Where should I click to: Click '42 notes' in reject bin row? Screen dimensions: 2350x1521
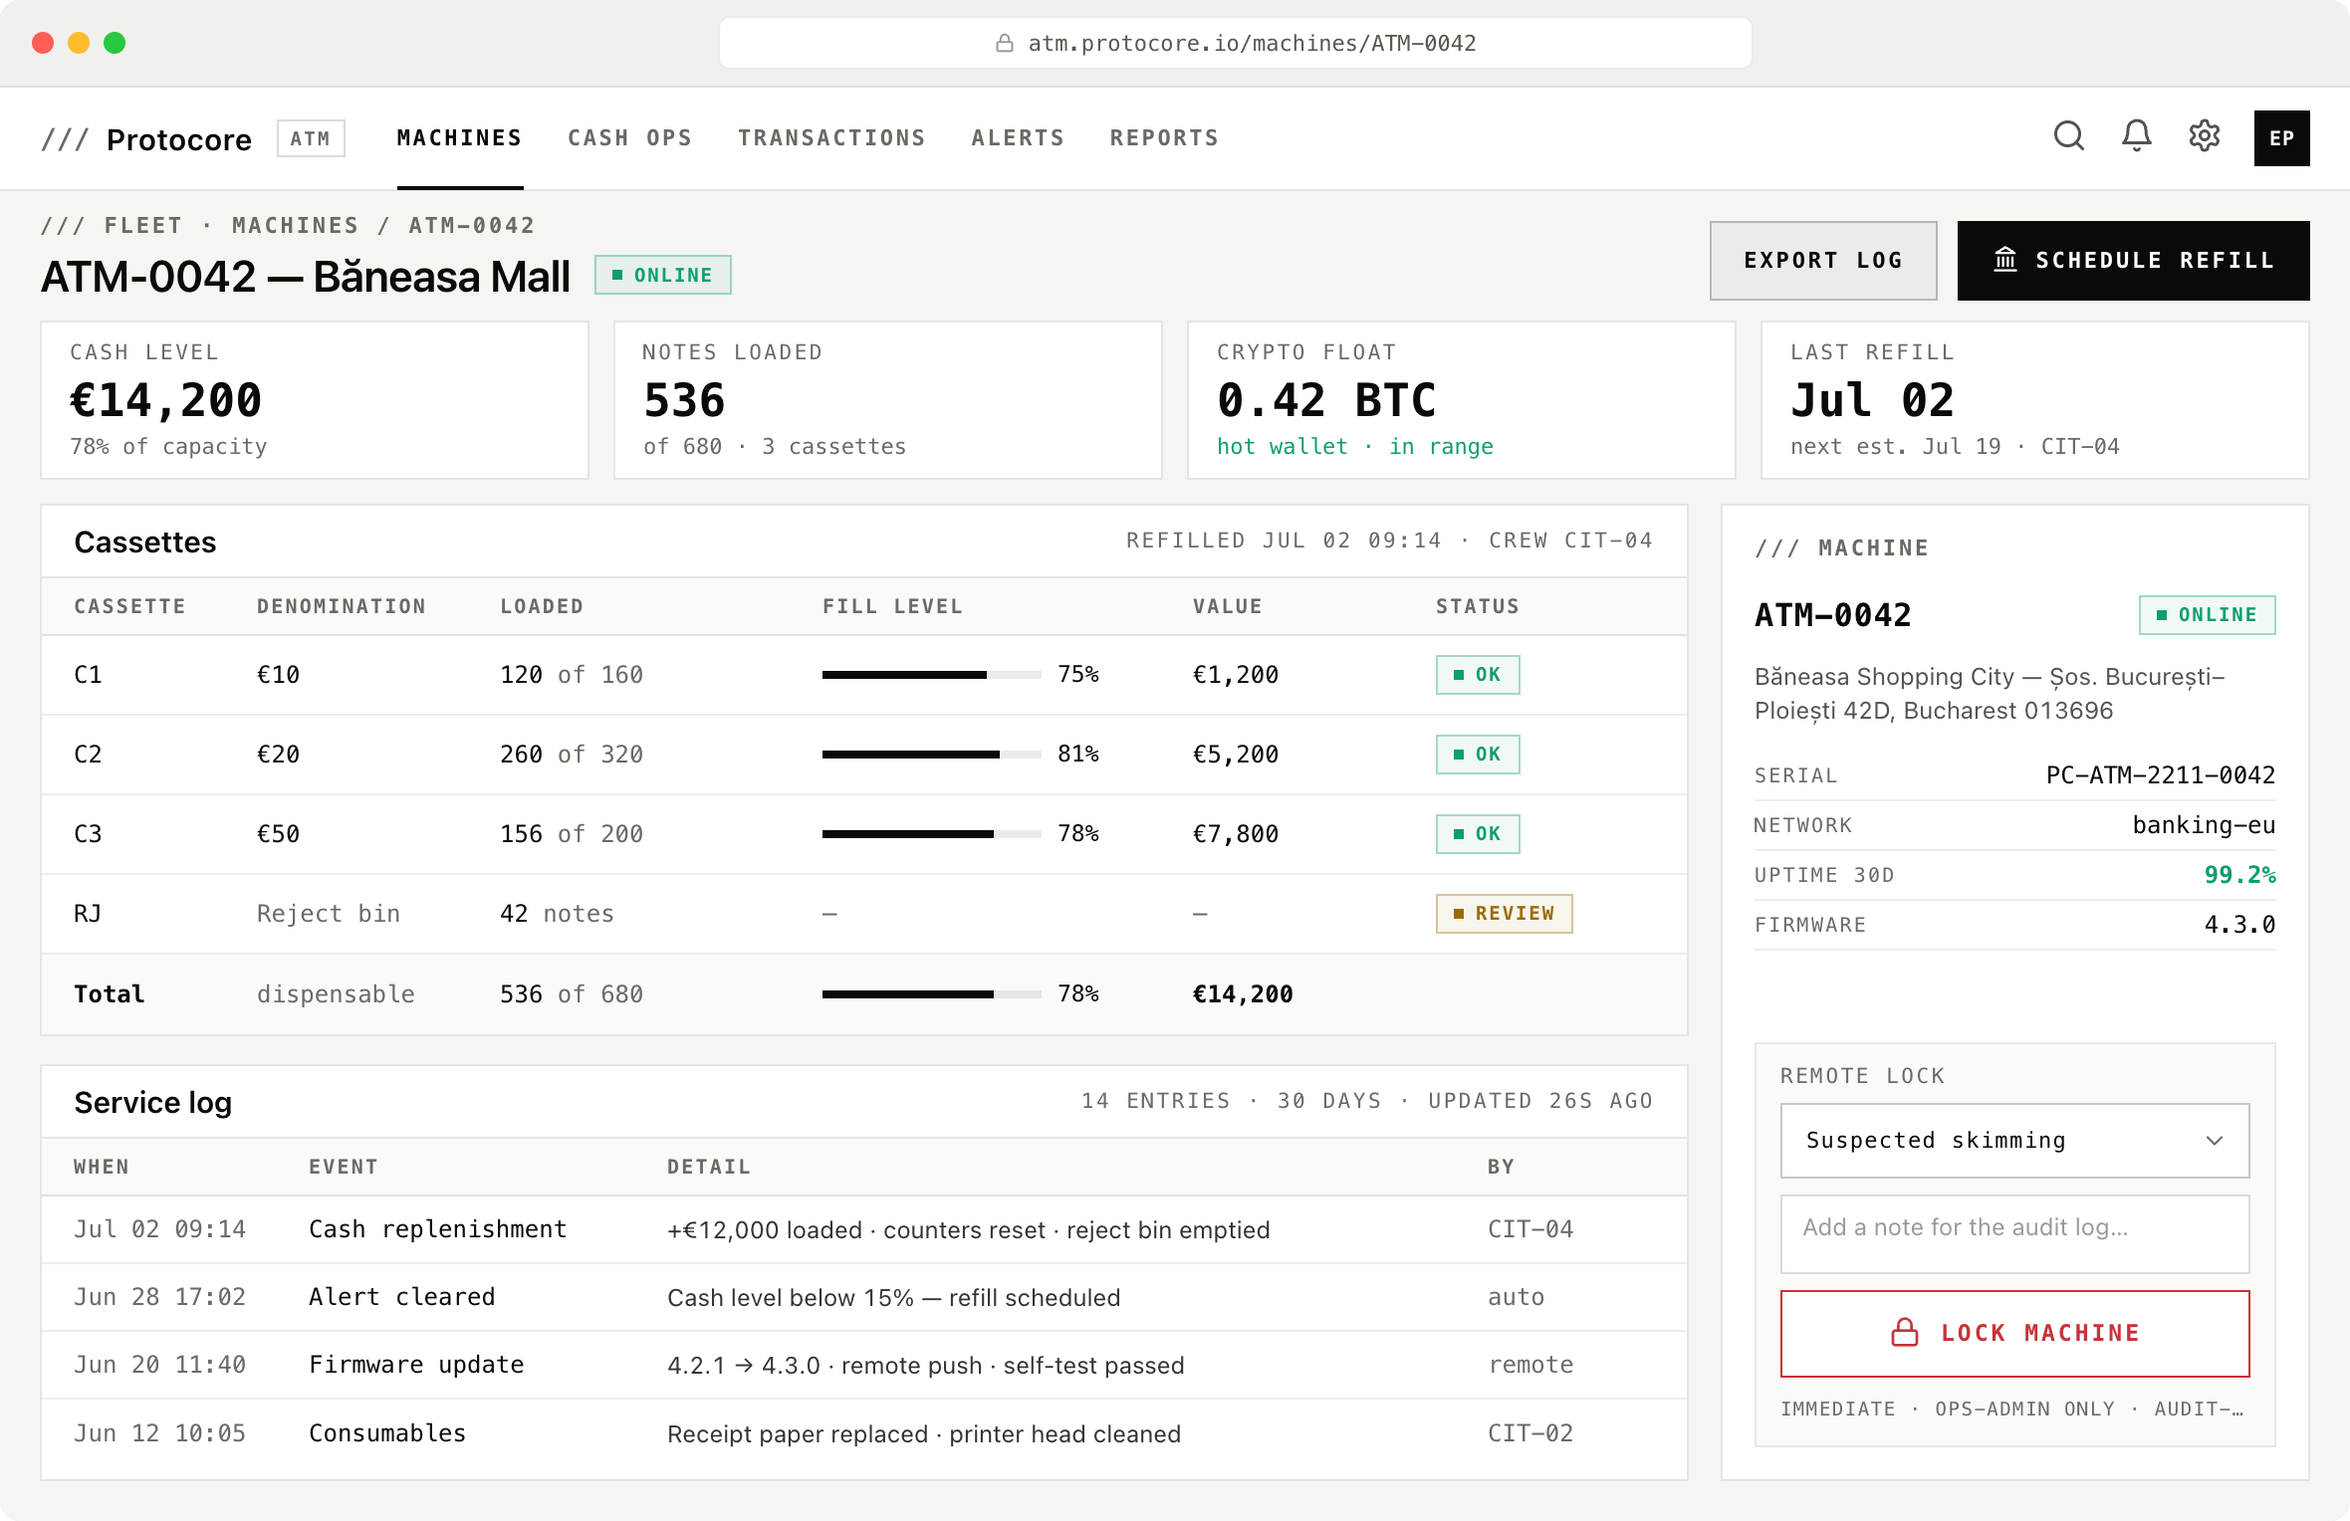(x=557, y=914)
